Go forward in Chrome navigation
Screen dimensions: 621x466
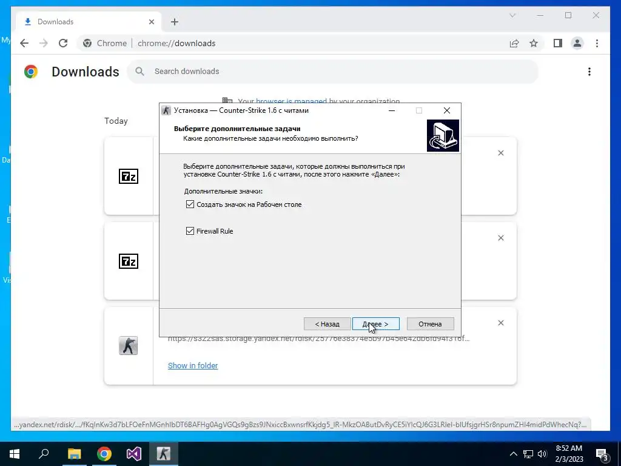point(44,43)
